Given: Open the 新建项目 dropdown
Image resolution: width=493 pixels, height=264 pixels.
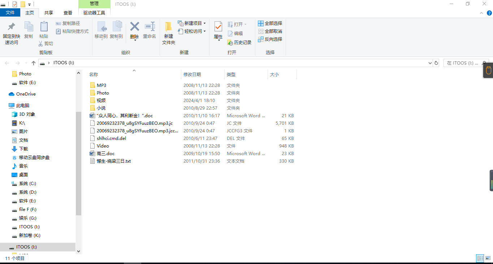Looking at the screenshot, I should tap(192, 23).
